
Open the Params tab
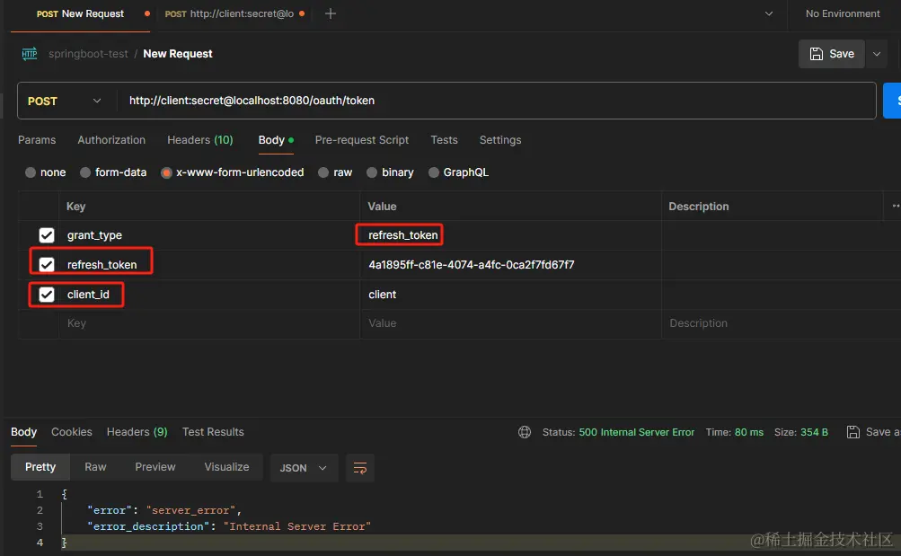click(37, 140)
